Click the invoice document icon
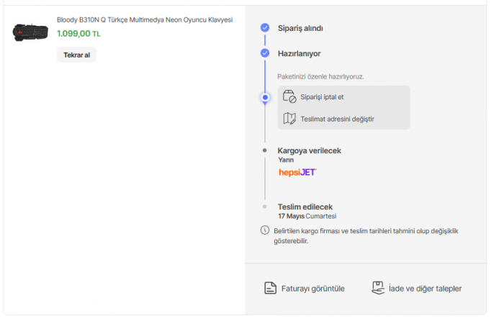The height and width of the screenshot is (321, 504). 270,289
